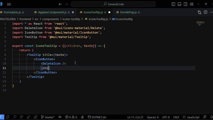Click the texto parameter on line 6
Viewport: 213px width, 120px height.
(88, 46)
